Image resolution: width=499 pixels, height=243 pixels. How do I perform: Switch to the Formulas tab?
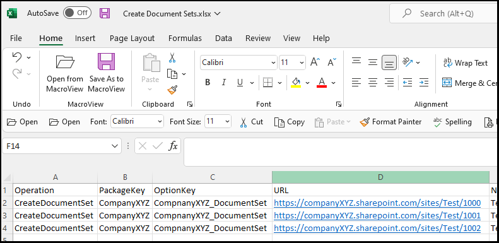pyautogui.click(x=185, y=39)
